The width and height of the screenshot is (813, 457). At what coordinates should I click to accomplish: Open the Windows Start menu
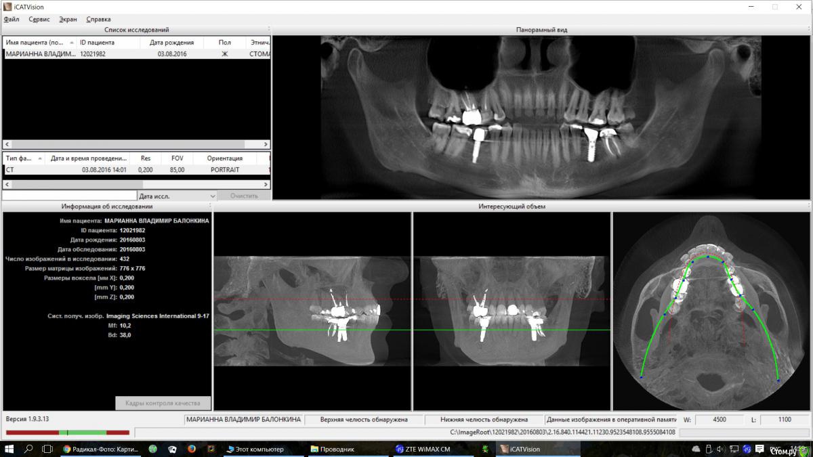[x=9, y=449]
